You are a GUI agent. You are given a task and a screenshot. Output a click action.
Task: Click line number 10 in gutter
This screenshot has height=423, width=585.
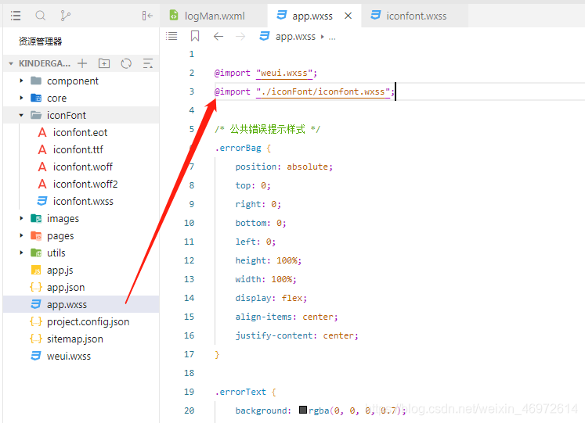tap(190, 223)
